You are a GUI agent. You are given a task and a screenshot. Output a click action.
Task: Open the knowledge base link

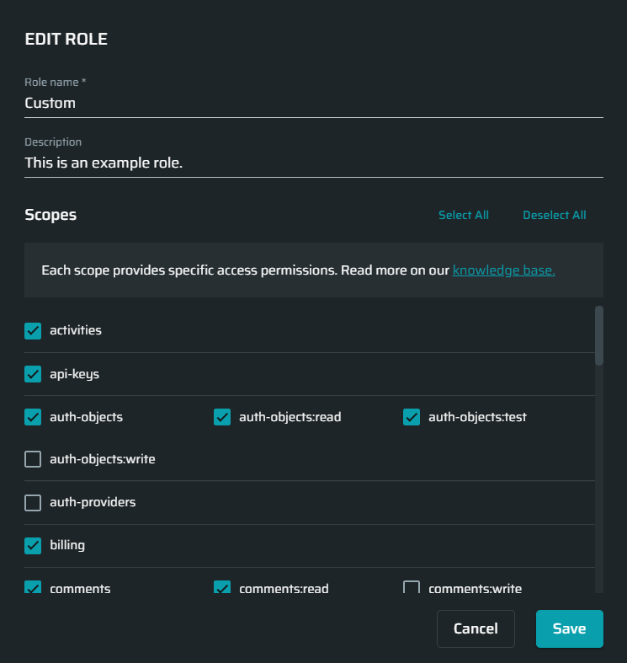pos(503,270)
